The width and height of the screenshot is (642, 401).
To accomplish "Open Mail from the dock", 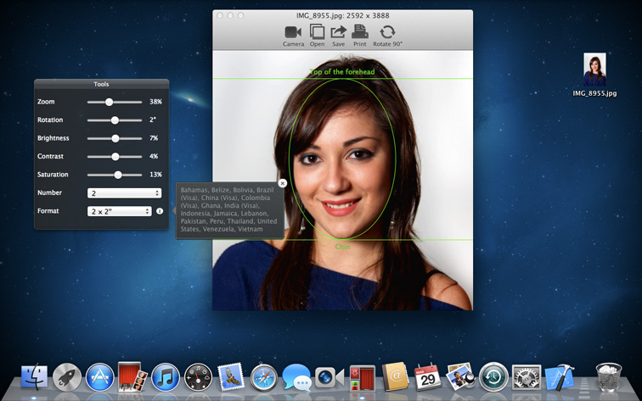I will click(231, 377).
